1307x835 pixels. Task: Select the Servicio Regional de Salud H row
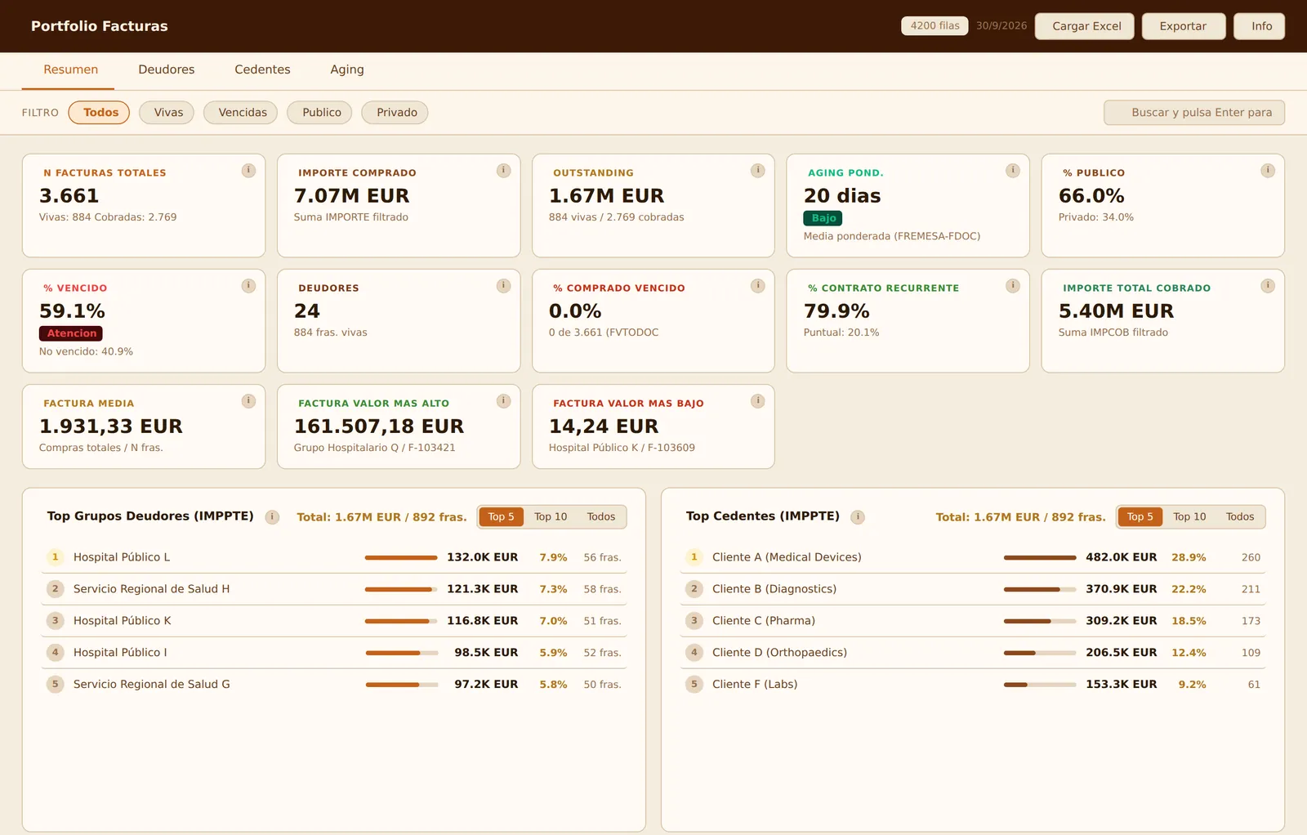coord(333,589)
